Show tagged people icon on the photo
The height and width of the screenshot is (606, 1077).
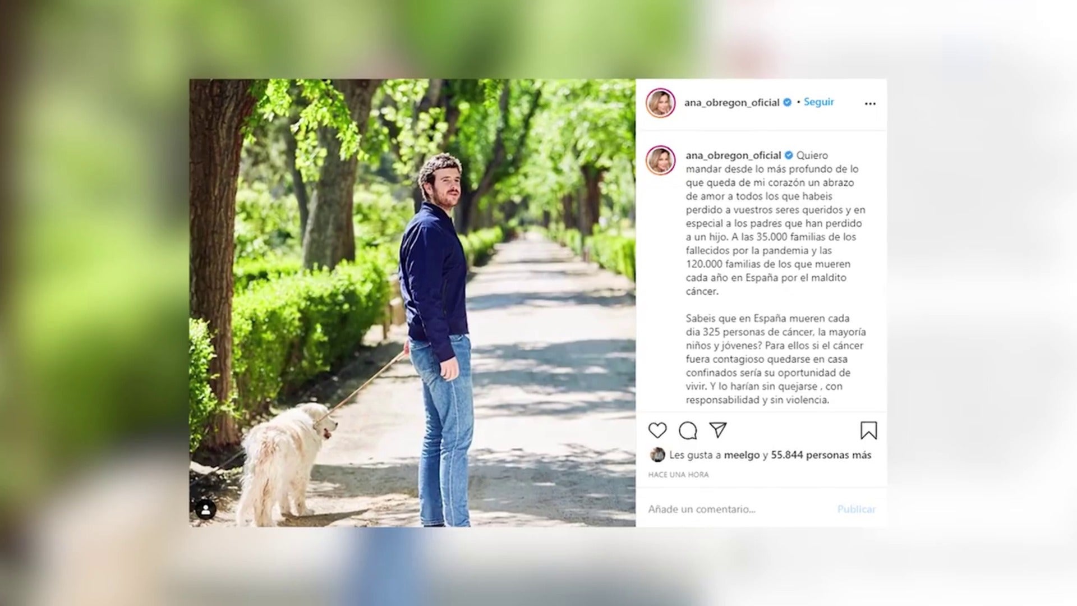206,509
